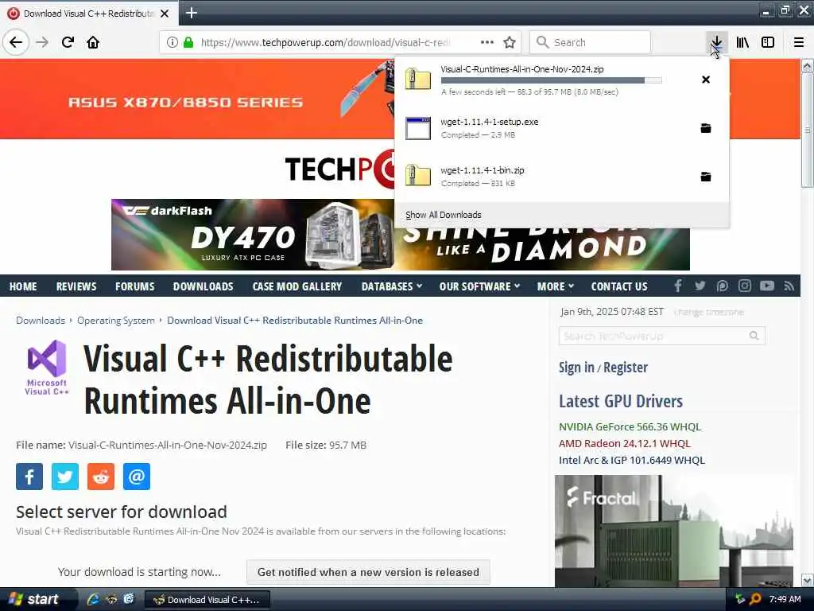Open NVIDIA GeForce 566.36 WHQL driver link
Viewport: 814px width, 611px height.
(x=630, y=426)
